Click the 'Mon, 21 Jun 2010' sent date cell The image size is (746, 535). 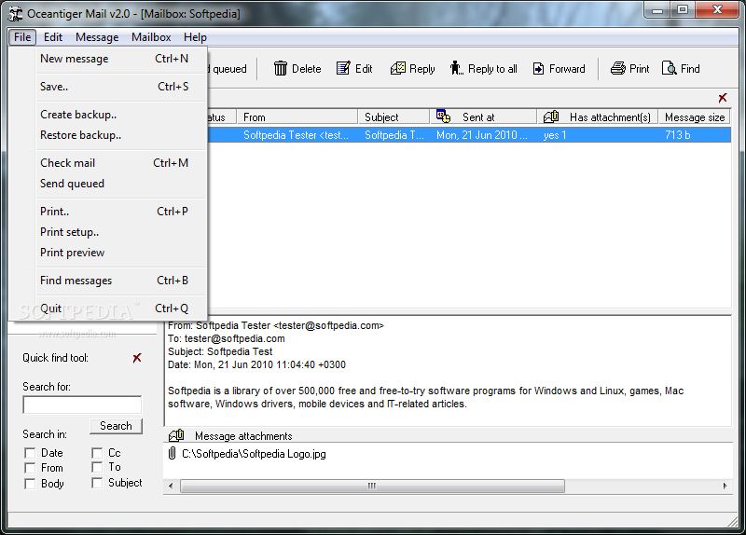coord(482,135)
